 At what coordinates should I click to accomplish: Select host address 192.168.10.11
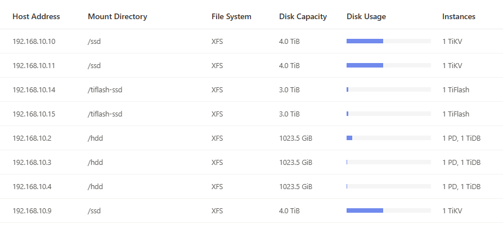pyautogui.click(x=34, y=65)
